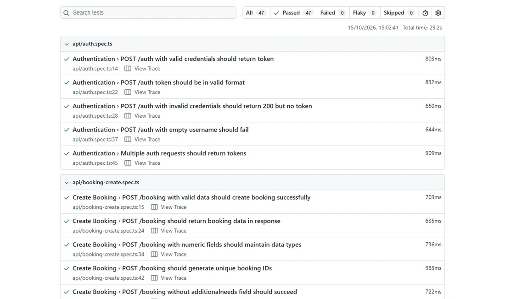Screen dimensions: 505x299
Task: Open test 'POST /auth token should be in valid format'
Action: [183, 82]
